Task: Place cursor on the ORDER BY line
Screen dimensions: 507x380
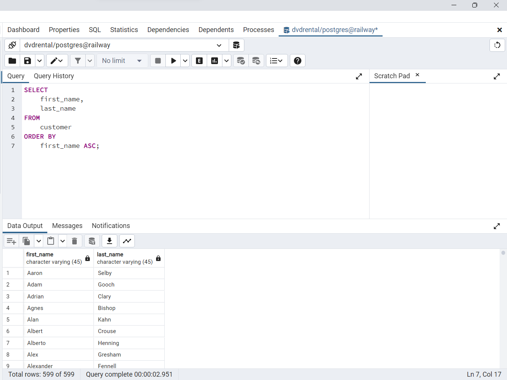Action: click(40, 136)
